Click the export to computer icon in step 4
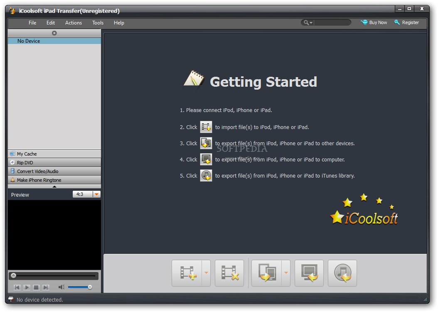438x312 pixels. pos(206,159)
